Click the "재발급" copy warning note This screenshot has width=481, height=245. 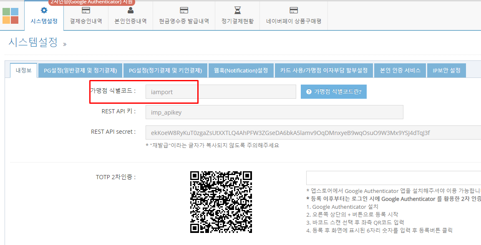[x=212, y=145]
